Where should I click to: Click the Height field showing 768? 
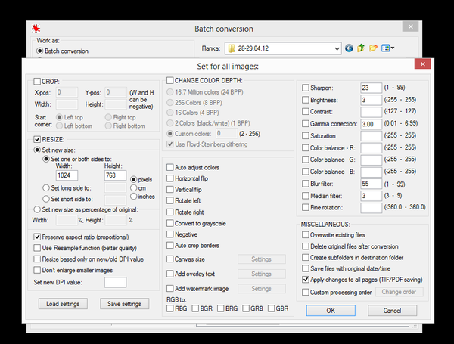click(115, 175)
